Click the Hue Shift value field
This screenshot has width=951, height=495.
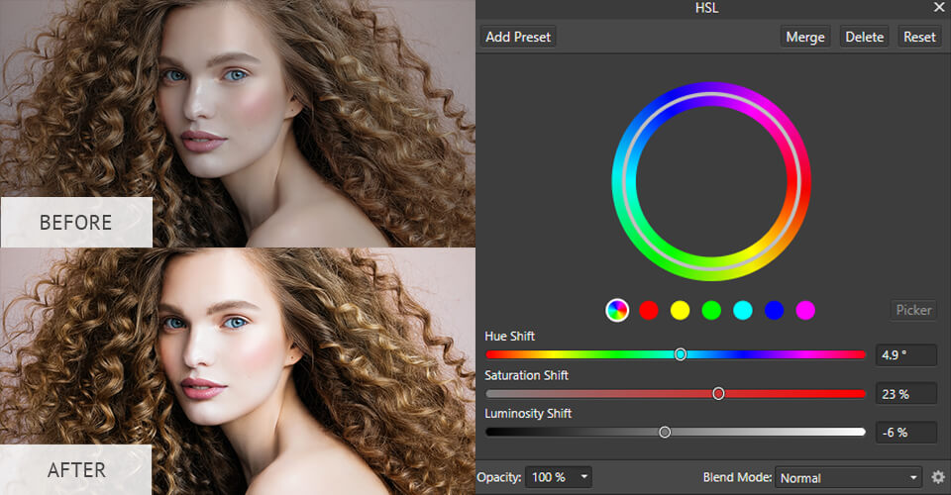pyautogui.click(x=906, y=355)
